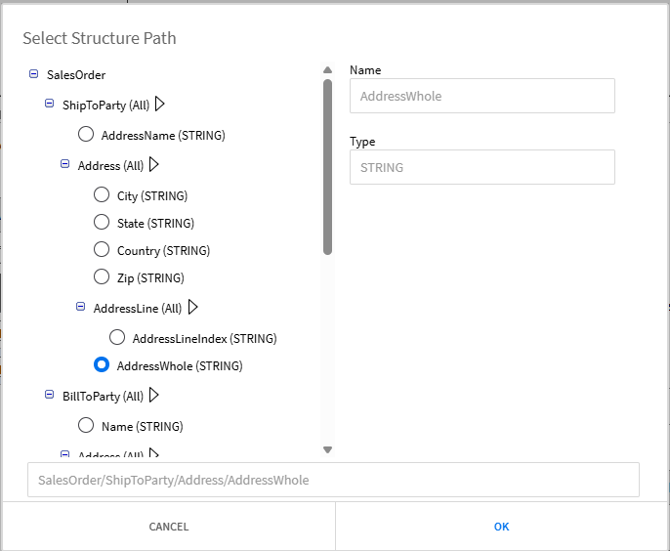Screen dimensions: 670x551
Task: Click the 'Country (STRING)' label text
Action: tap(164, 251)
